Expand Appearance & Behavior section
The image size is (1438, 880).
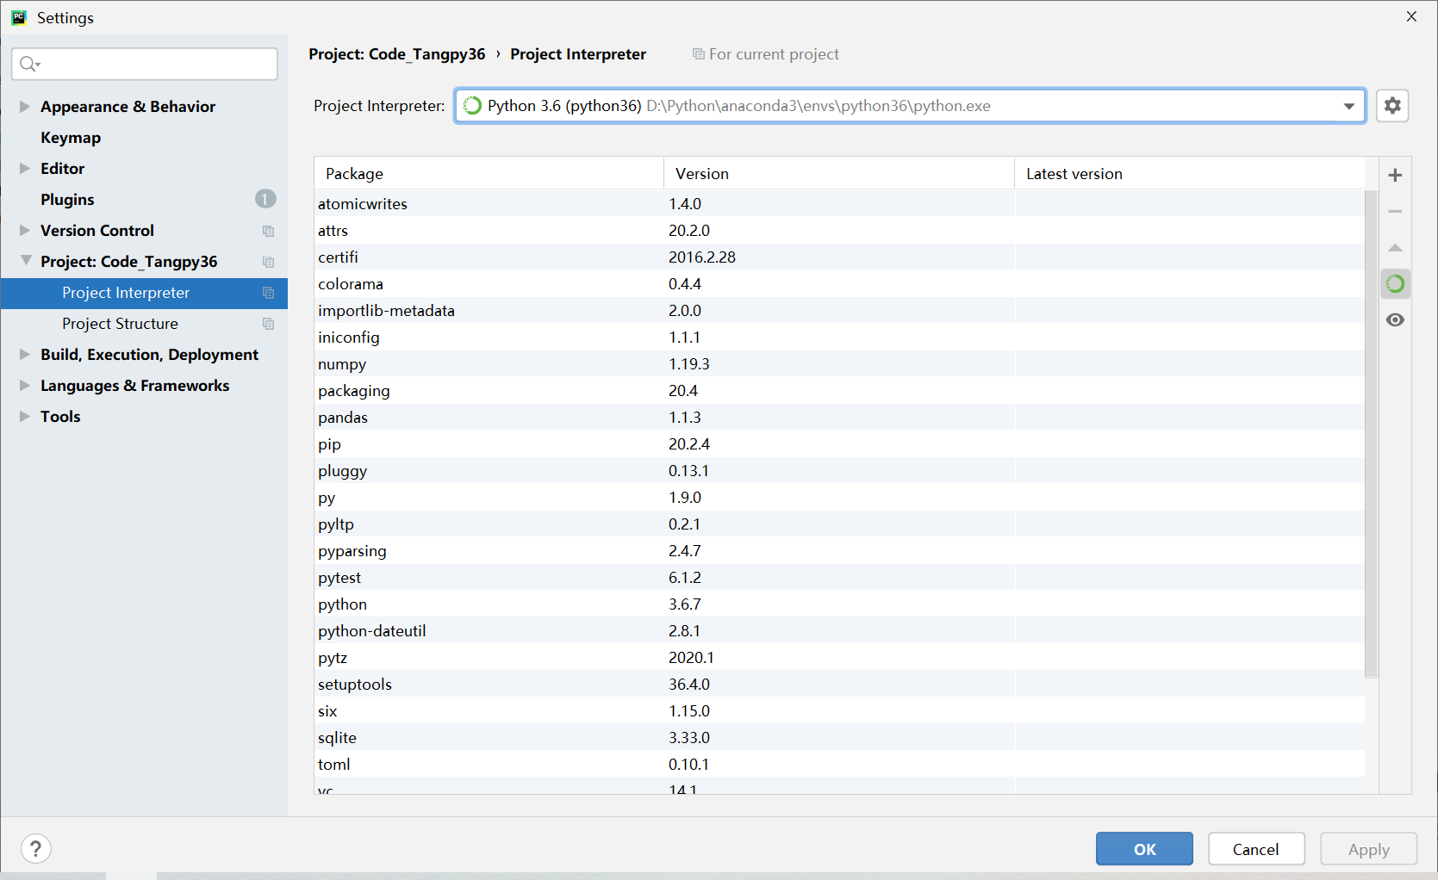(x=25, y=107)
